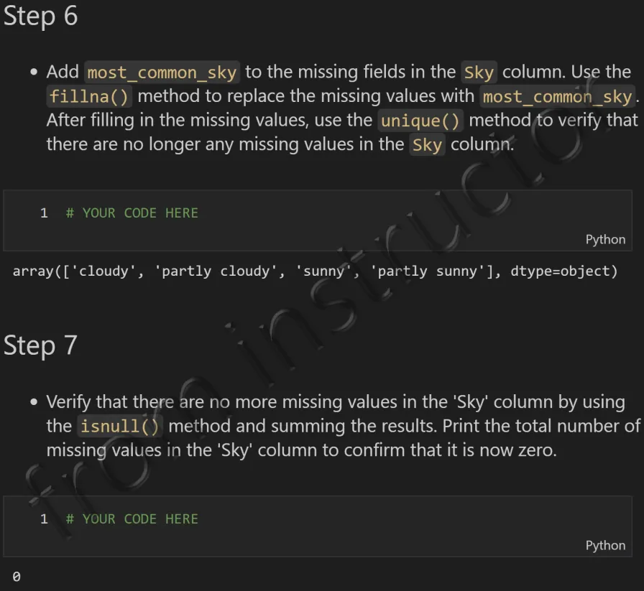644x591 pixels.
Task: Click the 0 output below Step 7
Action: point(17,577)
